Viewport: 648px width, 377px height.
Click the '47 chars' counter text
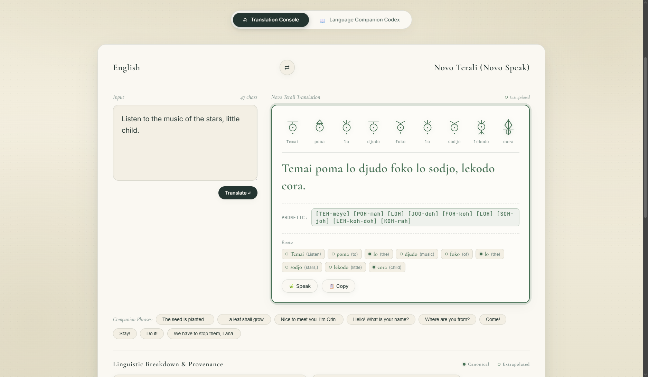pyautogui.click(x=249, y=97)
